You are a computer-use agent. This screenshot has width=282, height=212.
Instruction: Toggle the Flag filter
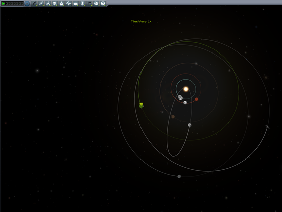(x=89, y=3)
